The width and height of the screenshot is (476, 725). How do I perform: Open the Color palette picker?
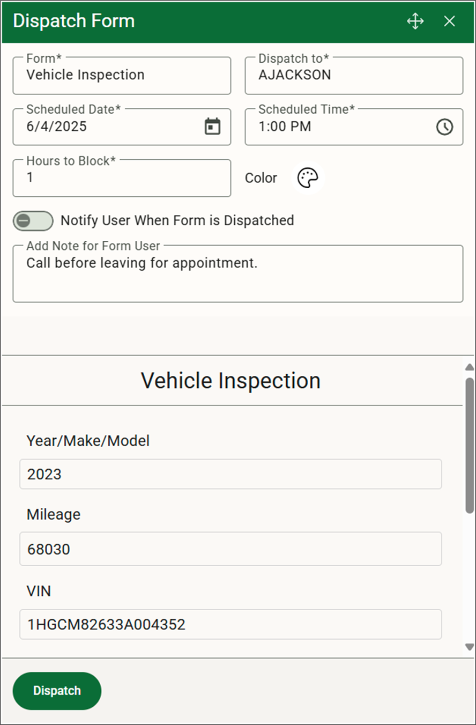coord(308,177)
